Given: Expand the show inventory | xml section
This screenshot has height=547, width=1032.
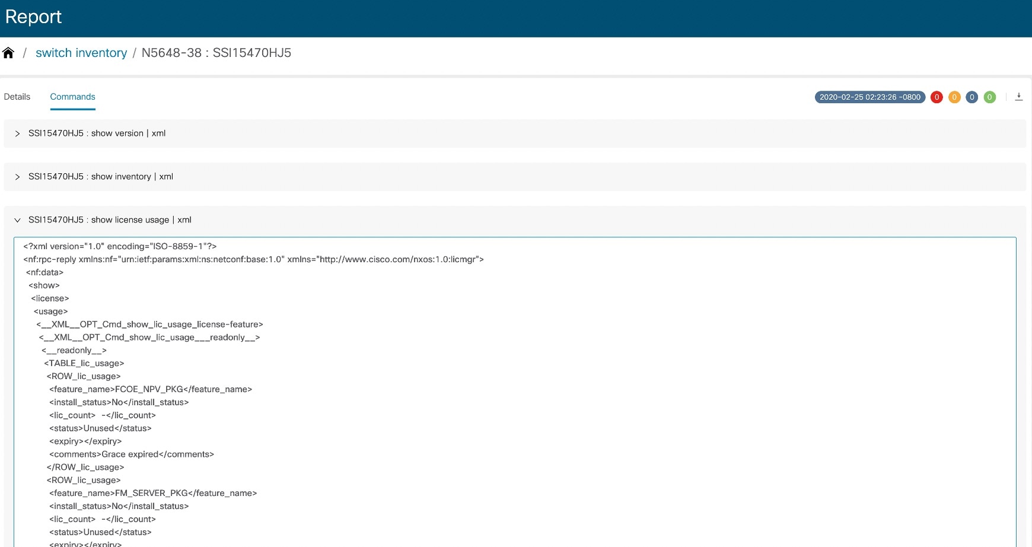Looking at the screenshot, I should pos(101,176).
